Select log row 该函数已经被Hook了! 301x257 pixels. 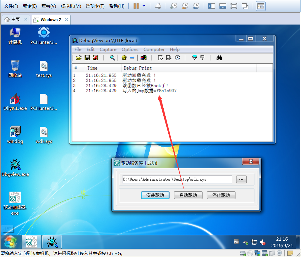(x=172, y=86)
